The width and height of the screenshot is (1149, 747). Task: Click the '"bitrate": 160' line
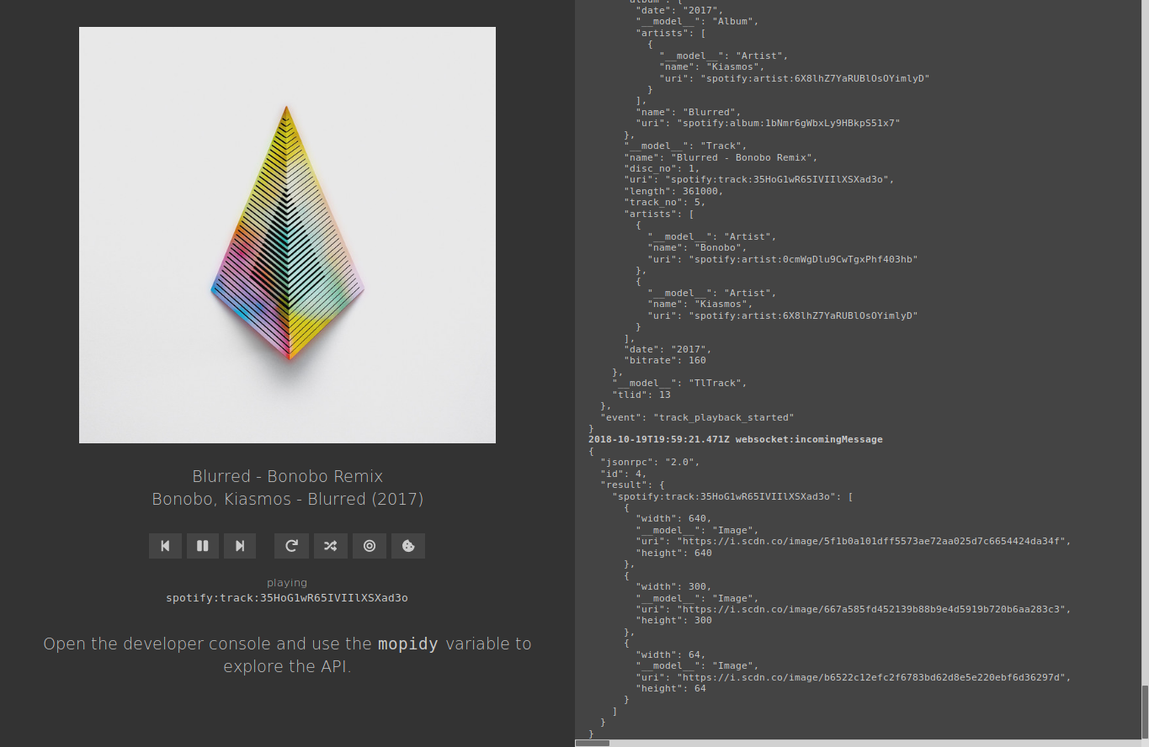click(665, 360)
